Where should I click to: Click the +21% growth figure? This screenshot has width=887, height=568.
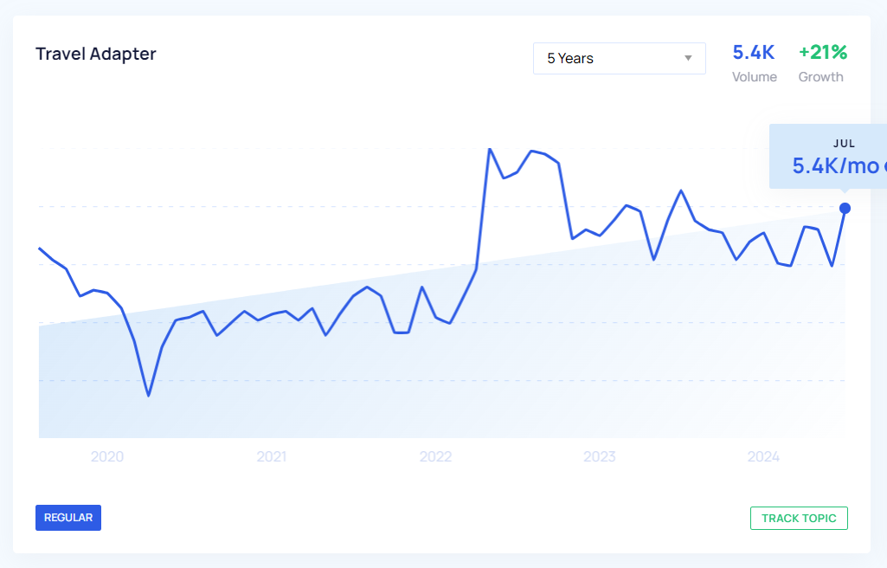[x=822, y=52]
